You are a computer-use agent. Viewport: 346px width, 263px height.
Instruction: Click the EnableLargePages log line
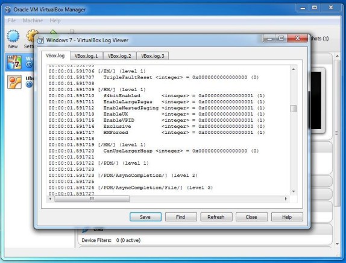157,102
